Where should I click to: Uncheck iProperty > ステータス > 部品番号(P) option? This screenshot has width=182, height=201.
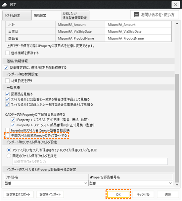[13, 125]
